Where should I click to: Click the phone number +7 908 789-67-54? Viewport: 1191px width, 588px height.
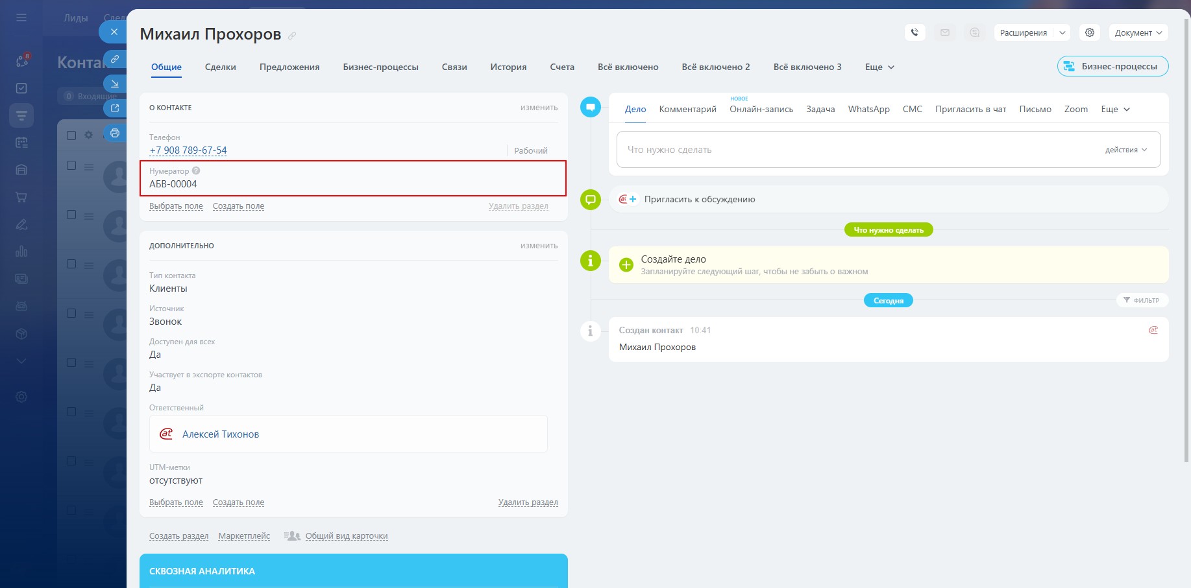pos(188,150)
